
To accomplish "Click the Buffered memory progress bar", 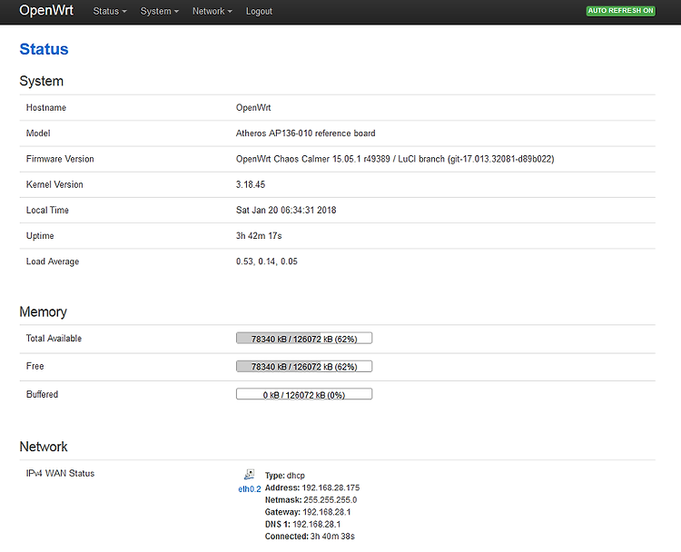I will click(304, 394).
